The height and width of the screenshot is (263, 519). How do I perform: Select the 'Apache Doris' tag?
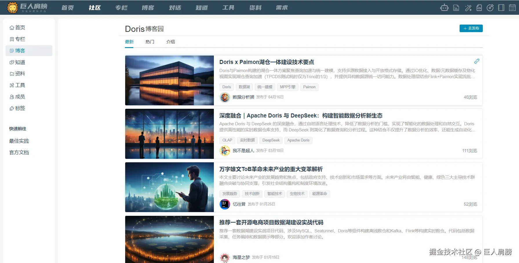point(298,140)
